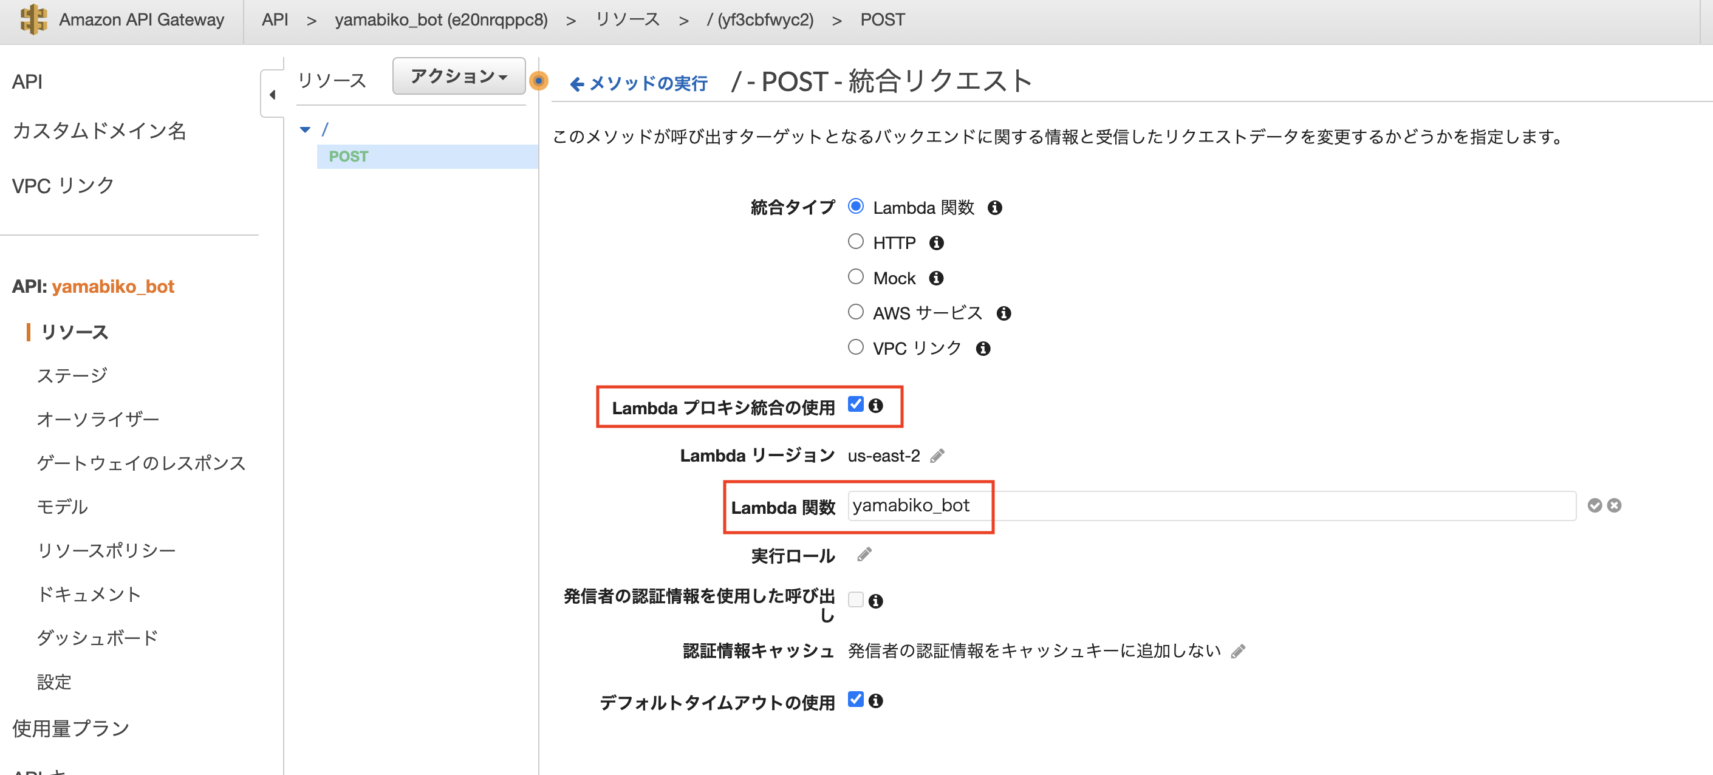The image size is (1713, 775).
Task: Open リソース under yamabiko_bot
Action: 75,332
